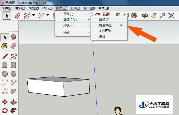Select the Line pencil tool
Image resolution: width=179 pixels, height=115 pixels.
[x=5, y=56]
